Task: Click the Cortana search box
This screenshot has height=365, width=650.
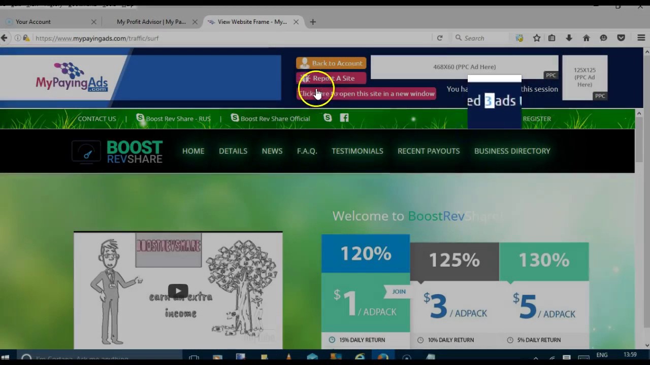Action: [99, 358]
